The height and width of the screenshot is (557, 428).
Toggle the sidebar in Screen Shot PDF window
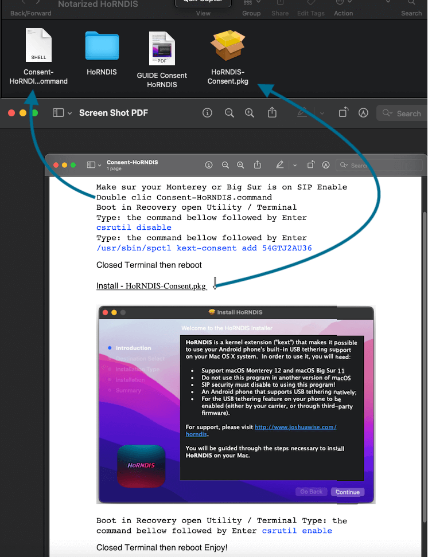pos(58,113)
